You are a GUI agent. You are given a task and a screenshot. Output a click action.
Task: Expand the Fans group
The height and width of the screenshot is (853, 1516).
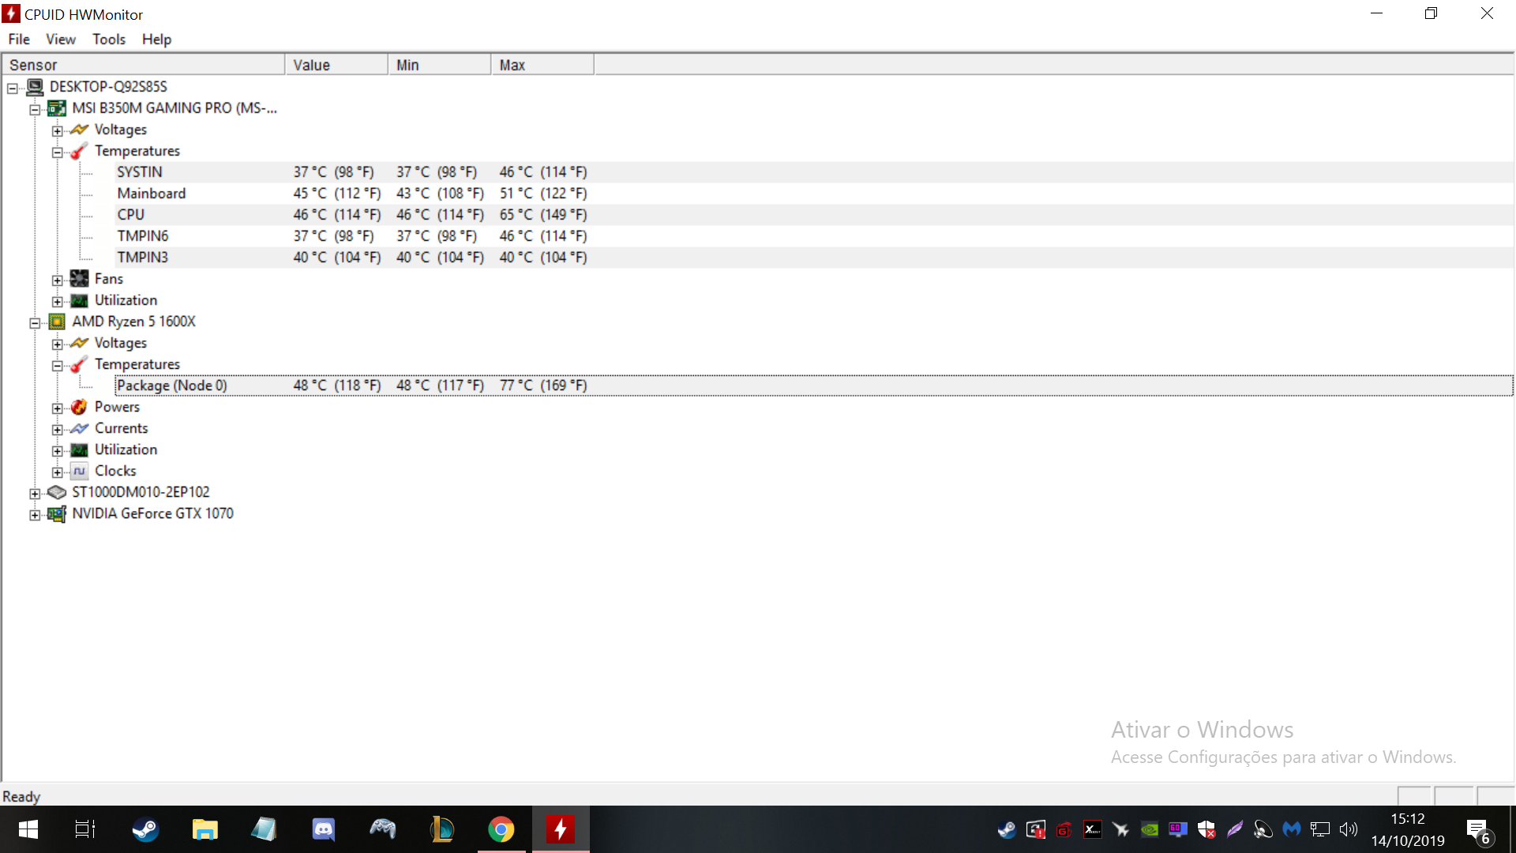[x=57, y=280]
